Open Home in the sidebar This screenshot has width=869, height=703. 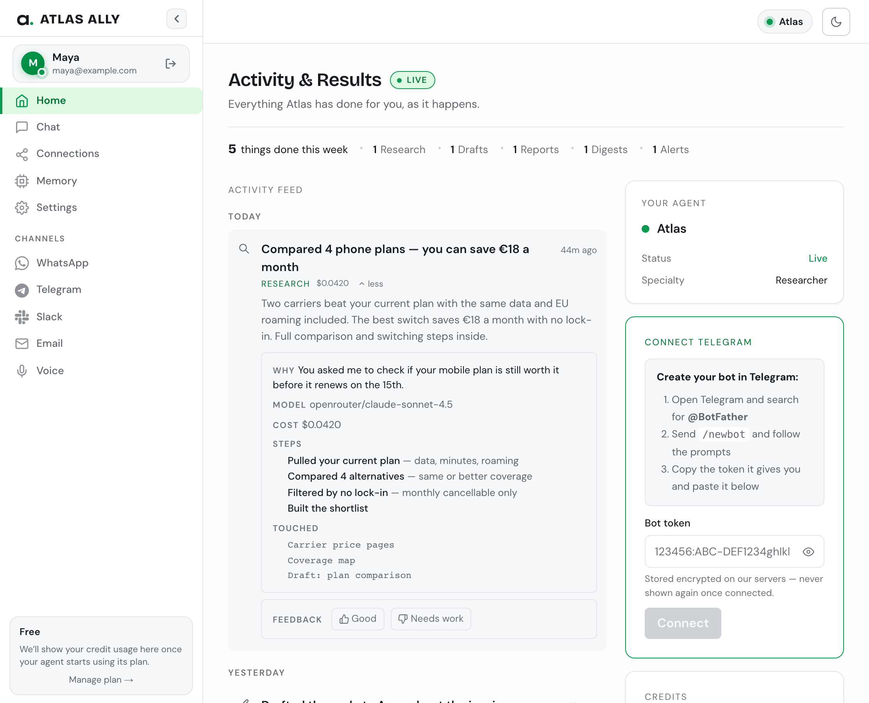[101, 100]
